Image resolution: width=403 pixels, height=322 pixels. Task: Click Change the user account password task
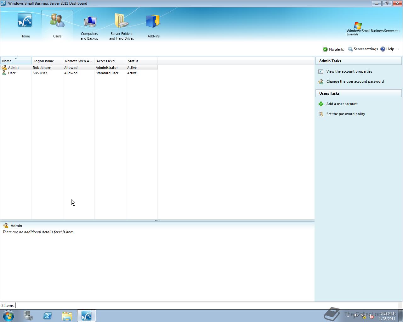355,81
